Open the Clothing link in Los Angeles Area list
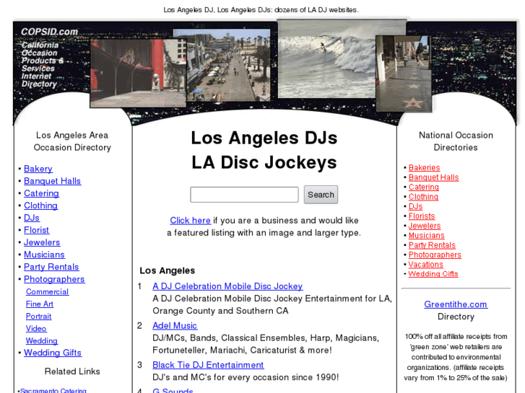The image size is (525, 393). click(40, 206)
